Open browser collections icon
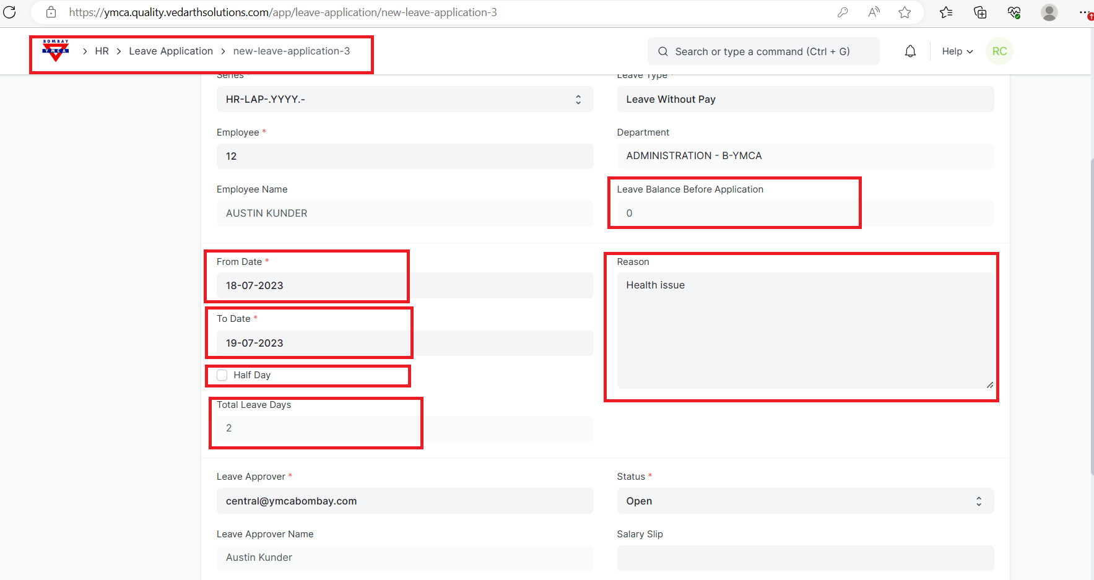 click(980, 12)
